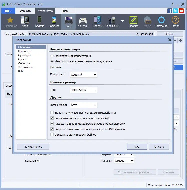Open the Правка edit pencil icon
This screenshot has width=187, height=190.
click(133, 22)
